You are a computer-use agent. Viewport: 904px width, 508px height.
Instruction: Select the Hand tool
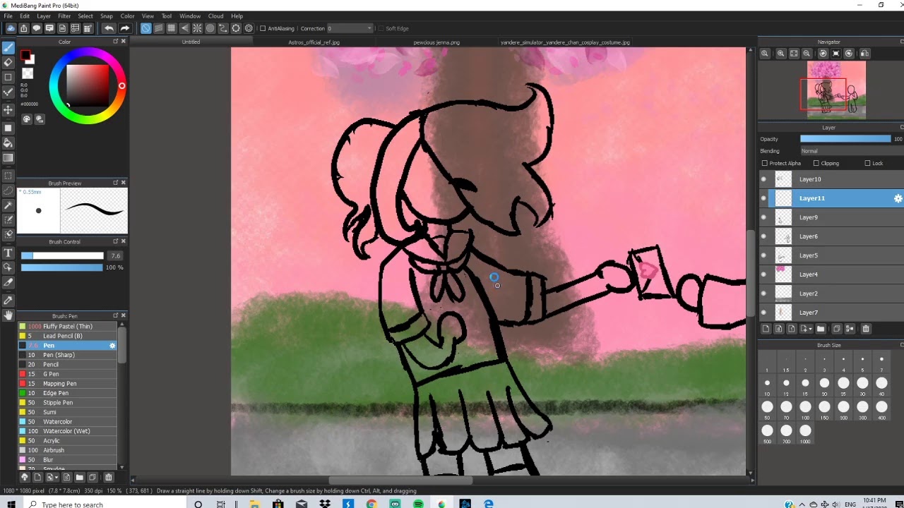[x=8, y=315]
